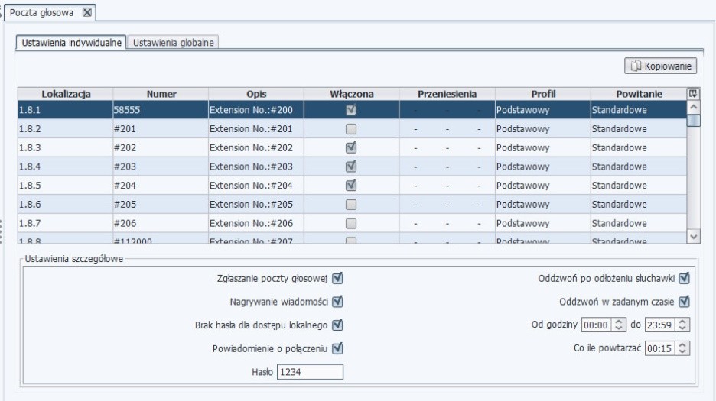The width and height of the screenshot is (716, 401).
Task: Click Przeniesienia cell in row 1.8.4
Action: (x=447, y=167)
